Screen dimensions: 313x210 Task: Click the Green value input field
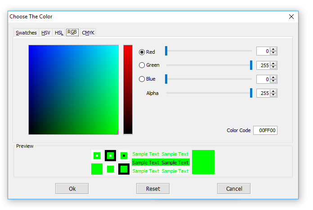[x=263, y=65]
